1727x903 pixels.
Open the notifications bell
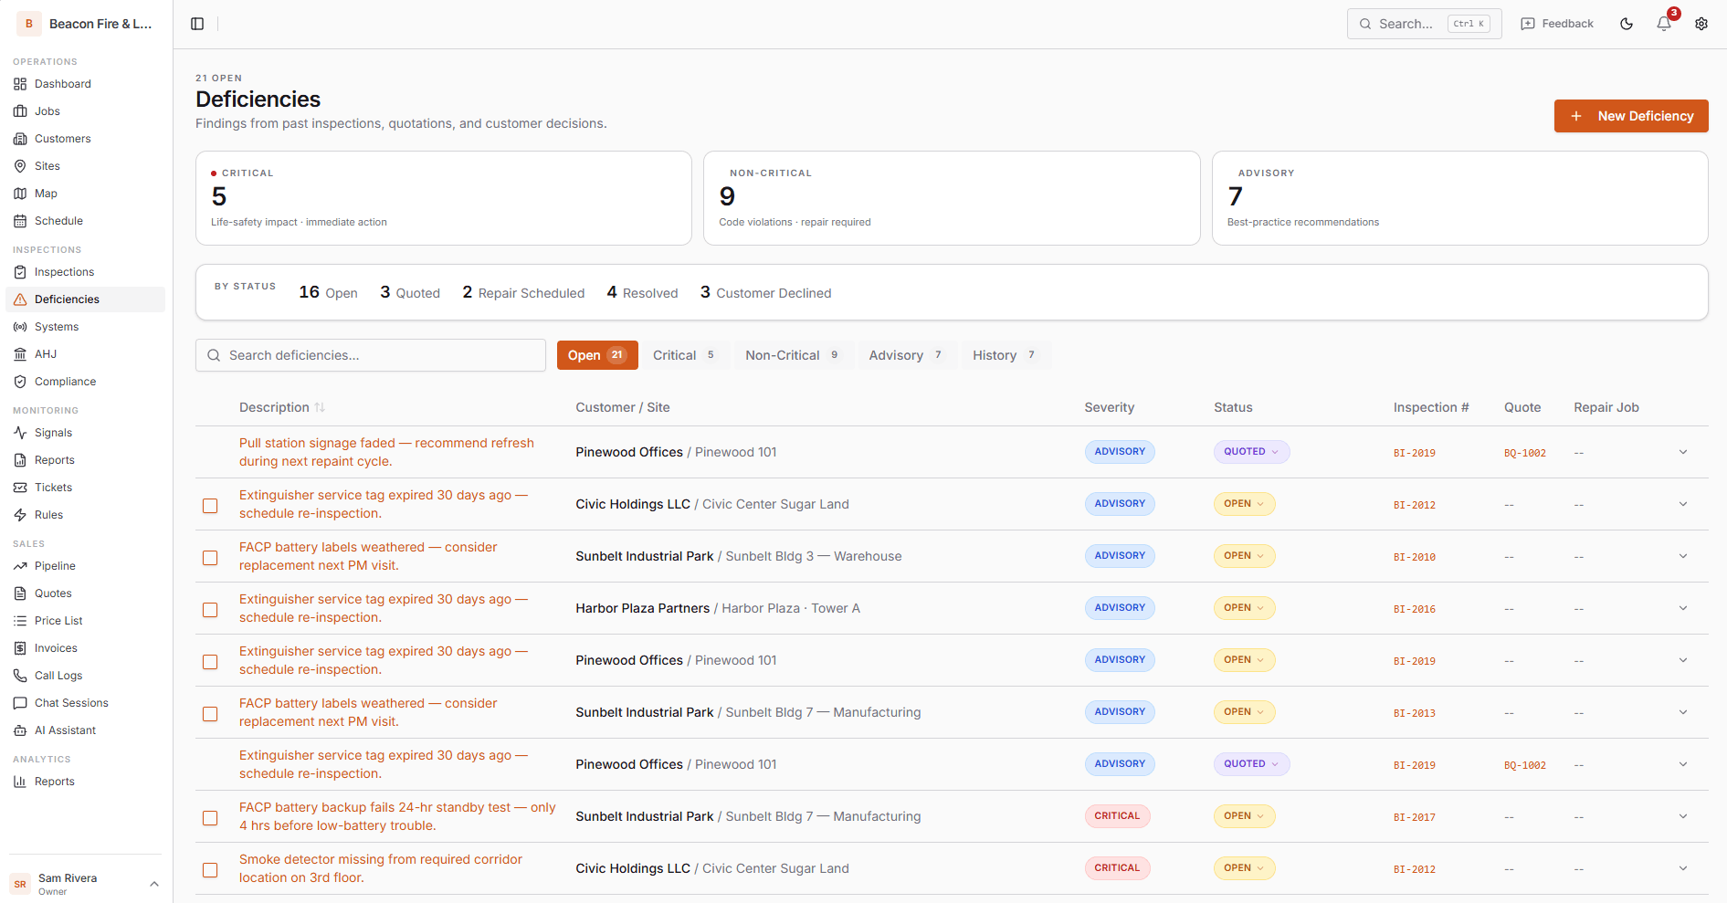(x=1664, y=24)
